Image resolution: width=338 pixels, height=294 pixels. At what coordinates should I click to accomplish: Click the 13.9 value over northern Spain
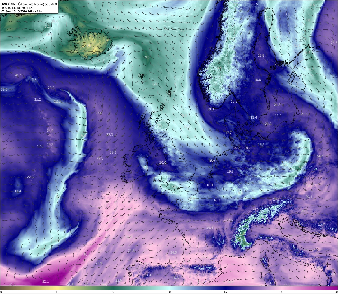(x=147, y=275)
